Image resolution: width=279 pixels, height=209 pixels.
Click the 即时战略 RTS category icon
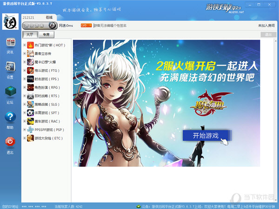tap(30, 96)
